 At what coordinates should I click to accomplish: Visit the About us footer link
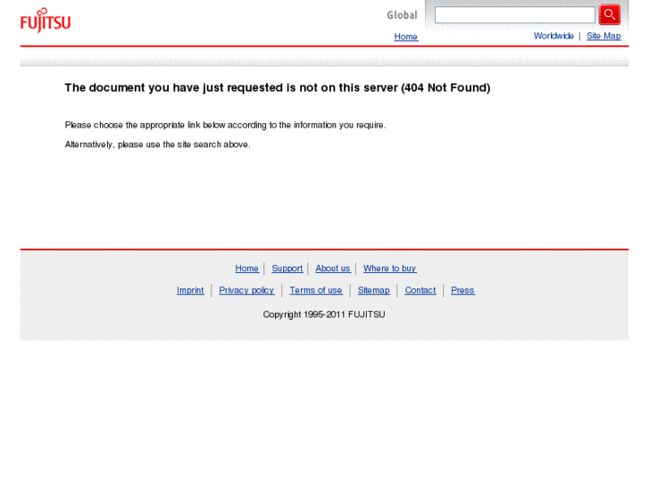(333, 268)
